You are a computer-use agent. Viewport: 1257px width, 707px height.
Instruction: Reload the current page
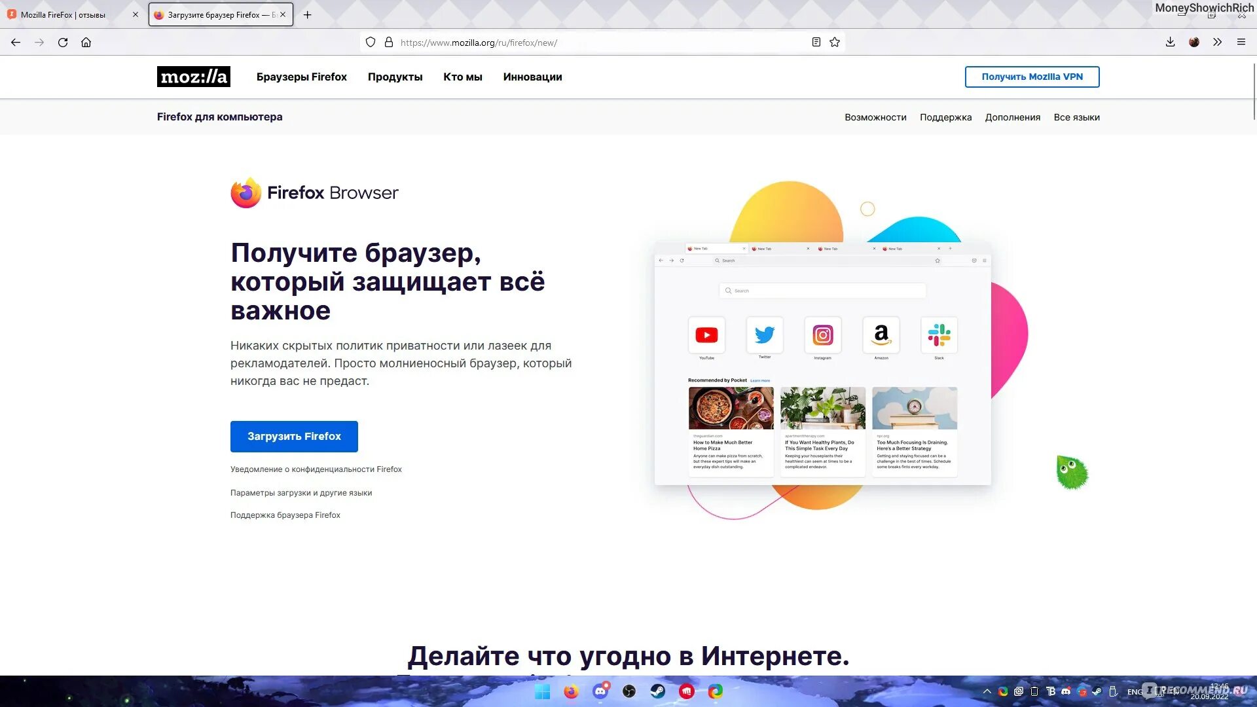(63, 43)
